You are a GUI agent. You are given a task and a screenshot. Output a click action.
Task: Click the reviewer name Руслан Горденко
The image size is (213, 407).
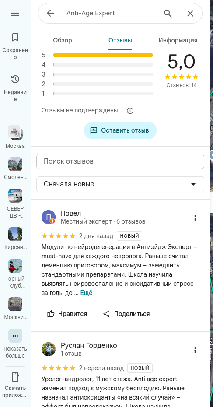click(89, 345)
